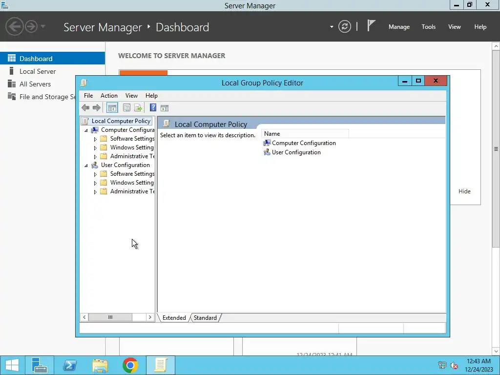Screen dimensions: 500x375
Task: Click Windows Settings folder icon under Computer Configuration
Action: point(104,147)
